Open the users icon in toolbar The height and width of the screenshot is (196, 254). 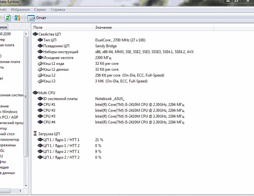17,18
